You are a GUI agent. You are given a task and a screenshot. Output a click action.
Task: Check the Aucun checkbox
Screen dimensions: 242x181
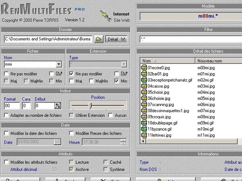(x=111, y=115)
